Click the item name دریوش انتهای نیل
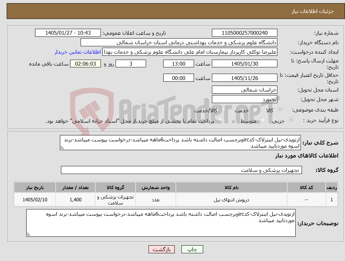The height and width of the screenshot is (261, 345). click(231, 200)
